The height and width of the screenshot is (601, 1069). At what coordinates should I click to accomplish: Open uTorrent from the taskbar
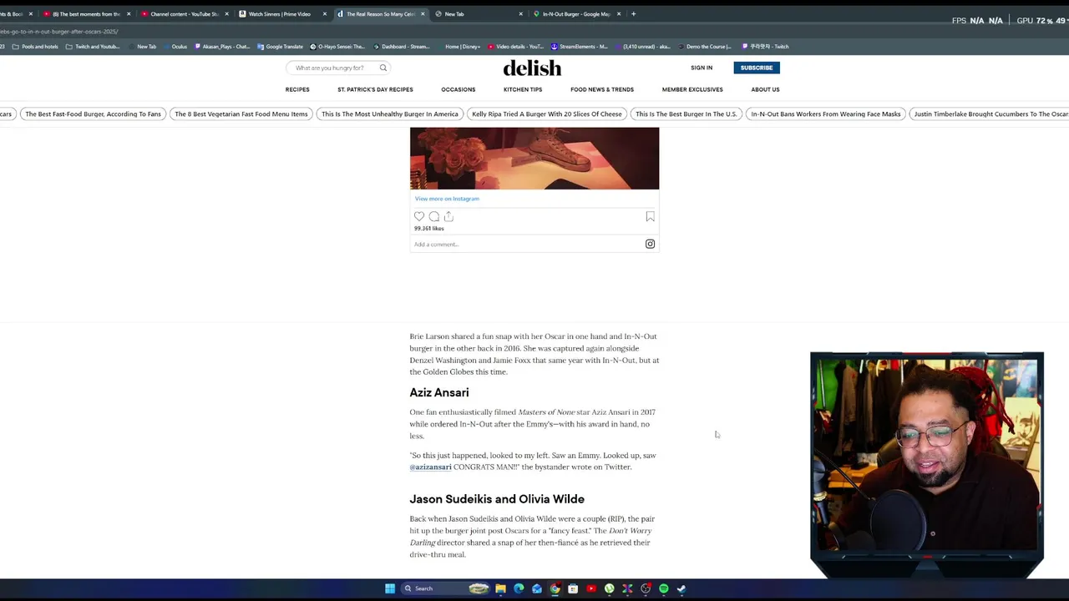pos(610,588)
